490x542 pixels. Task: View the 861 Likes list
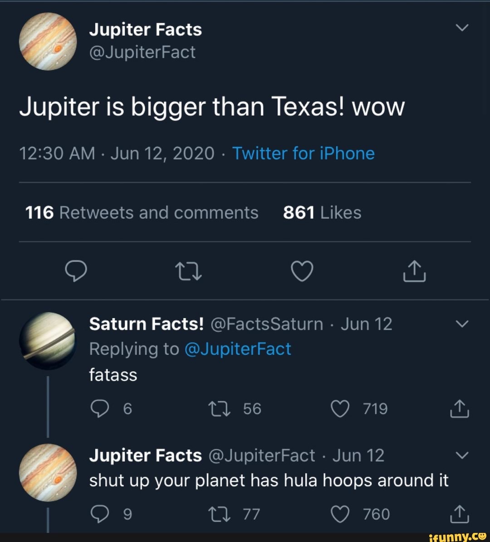(x=322, y=212)
